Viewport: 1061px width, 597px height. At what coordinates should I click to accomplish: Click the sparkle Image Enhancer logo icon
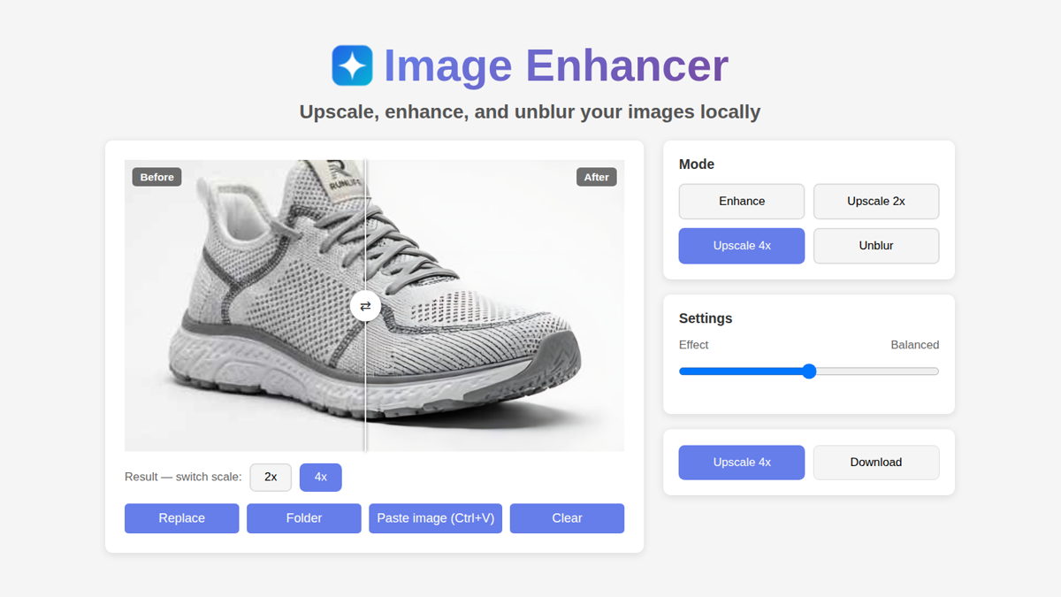pos(352,65)
